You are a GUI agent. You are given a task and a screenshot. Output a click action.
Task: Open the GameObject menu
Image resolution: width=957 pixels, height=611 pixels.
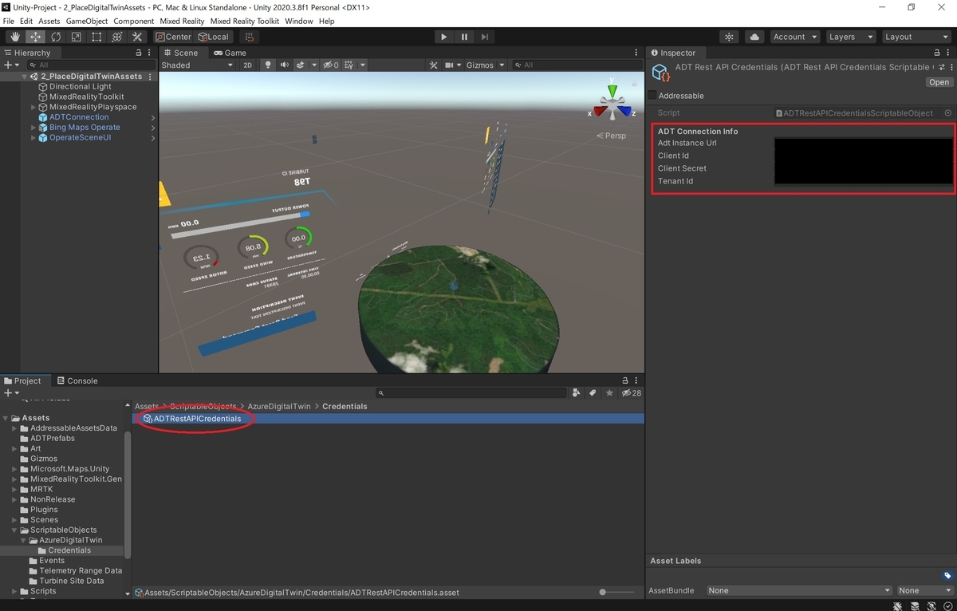(86, 21)
